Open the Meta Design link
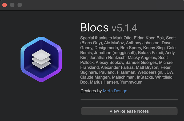 (x=115, y=91)
